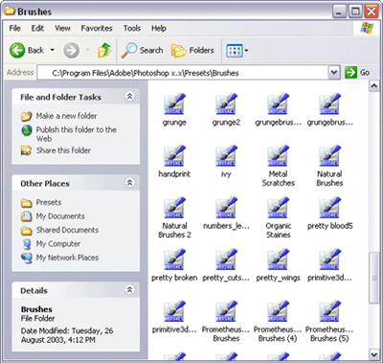The width and height of the screenshot is (383, 363).
Task: Select the grunge brush file icon
Action: 174,103
